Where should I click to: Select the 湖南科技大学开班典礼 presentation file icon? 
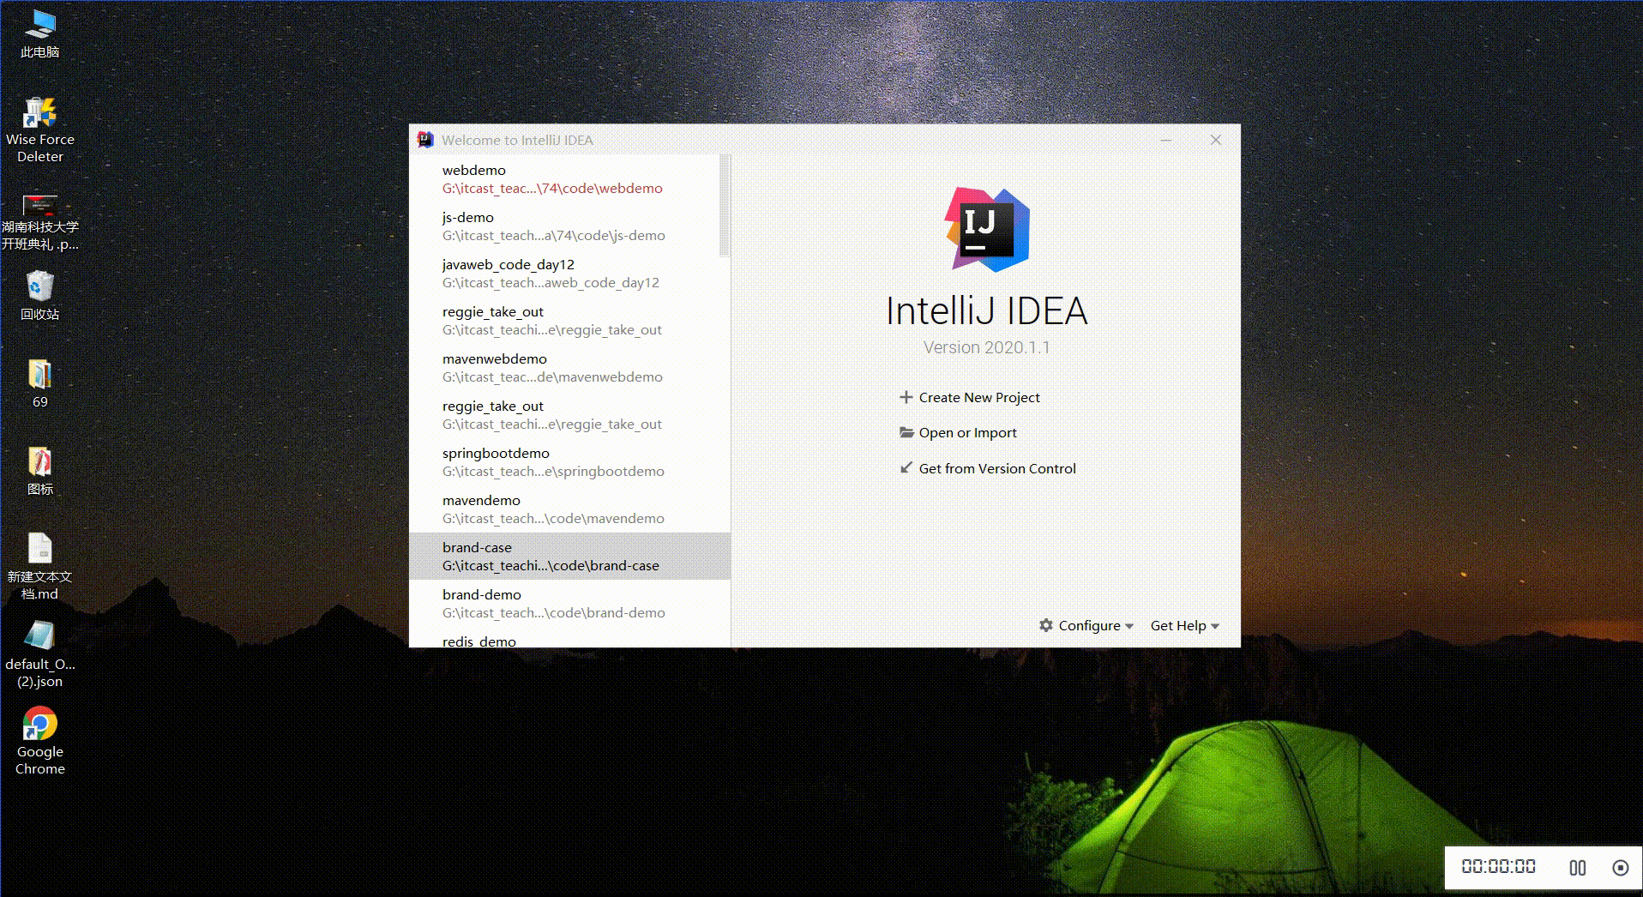pos(39,223)
